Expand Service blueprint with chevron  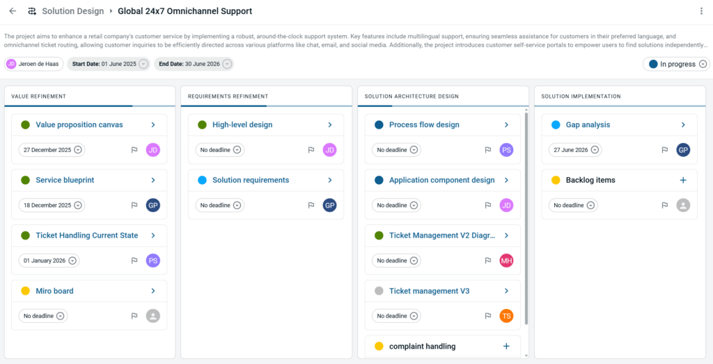coord(153,180)
